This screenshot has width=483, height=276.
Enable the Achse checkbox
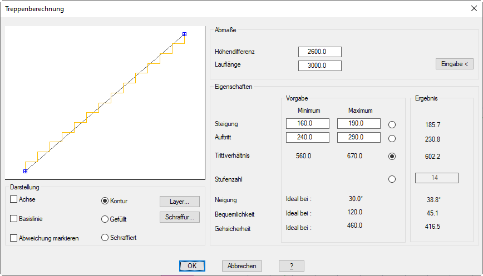coord(14,199)
